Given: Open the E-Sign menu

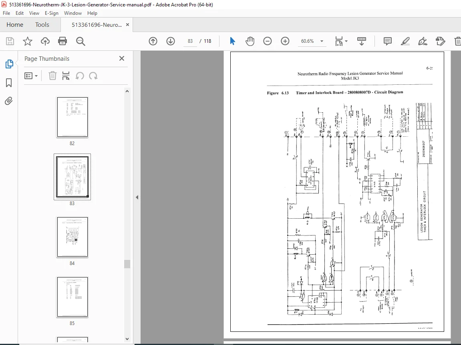Looking at the screenshot, I should pyautogui.click(x=51, y=13).
